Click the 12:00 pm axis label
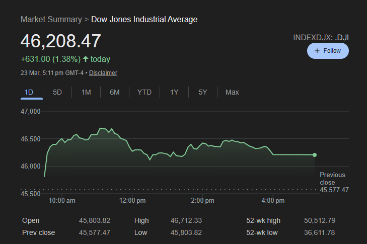367x244 pixels. pyautogui.click(x=132, y=201)
